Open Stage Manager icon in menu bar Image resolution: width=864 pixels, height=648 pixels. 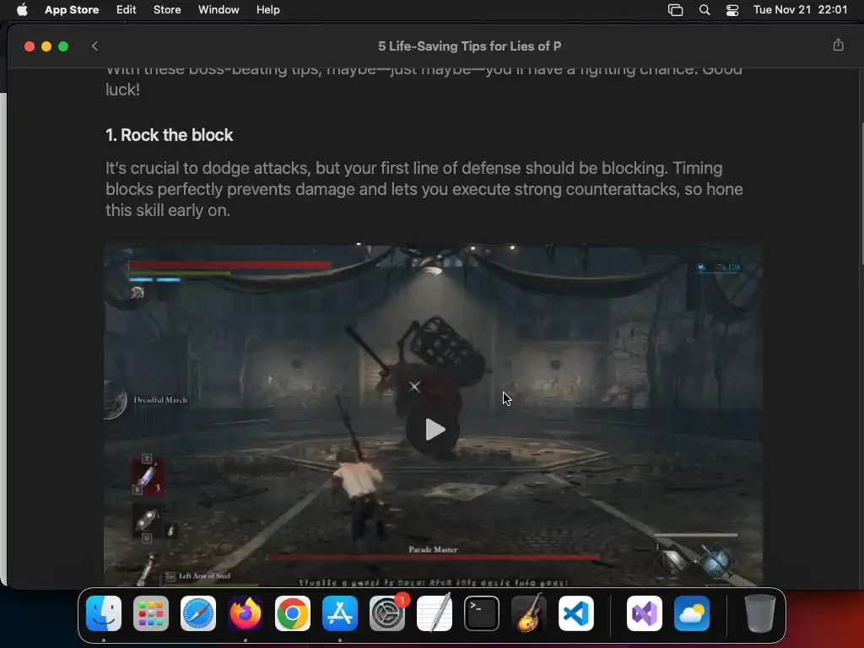click(675, 10)
